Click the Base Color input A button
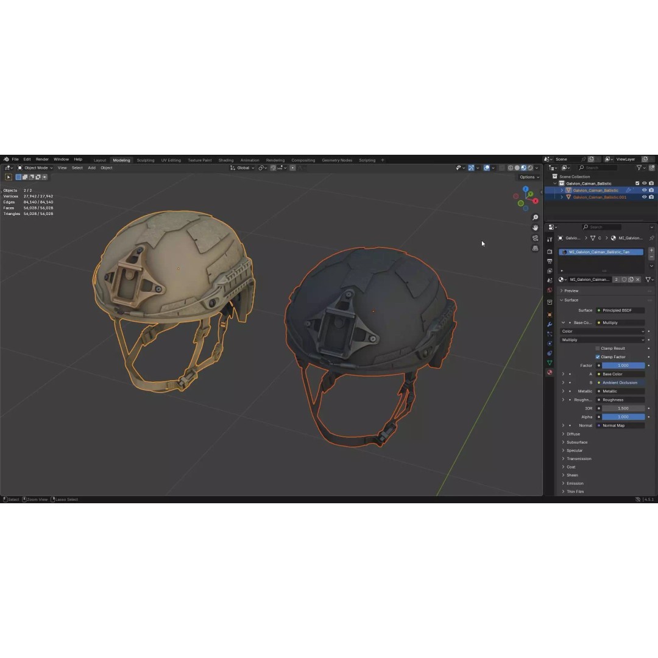 (x=620, y=374)
